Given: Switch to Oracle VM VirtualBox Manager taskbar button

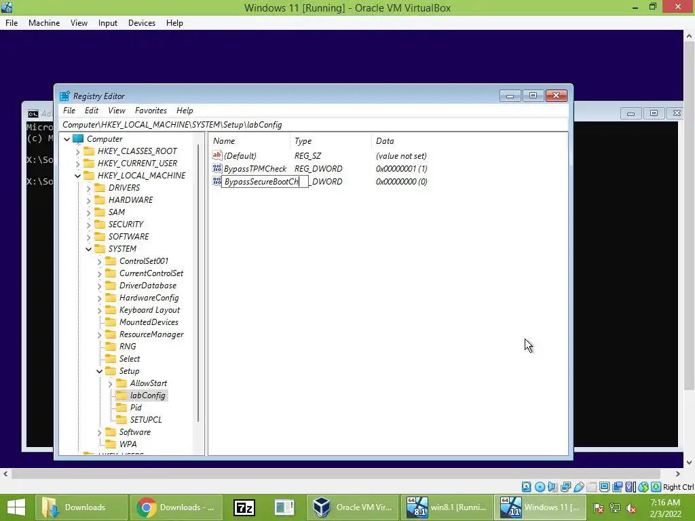Looking at the screenshot, I should [x=352, y=507].
